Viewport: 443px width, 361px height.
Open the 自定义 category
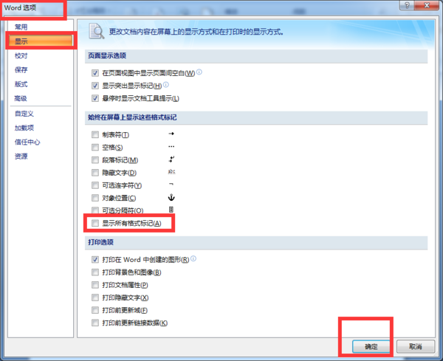[x=24, y=114]
